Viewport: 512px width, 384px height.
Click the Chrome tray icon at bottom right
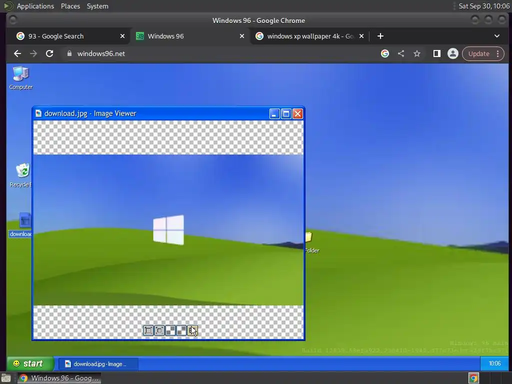tap(474, 378)
